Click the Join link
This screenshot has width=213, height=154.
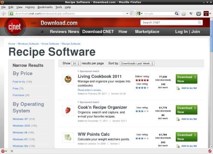click(195, 32)
